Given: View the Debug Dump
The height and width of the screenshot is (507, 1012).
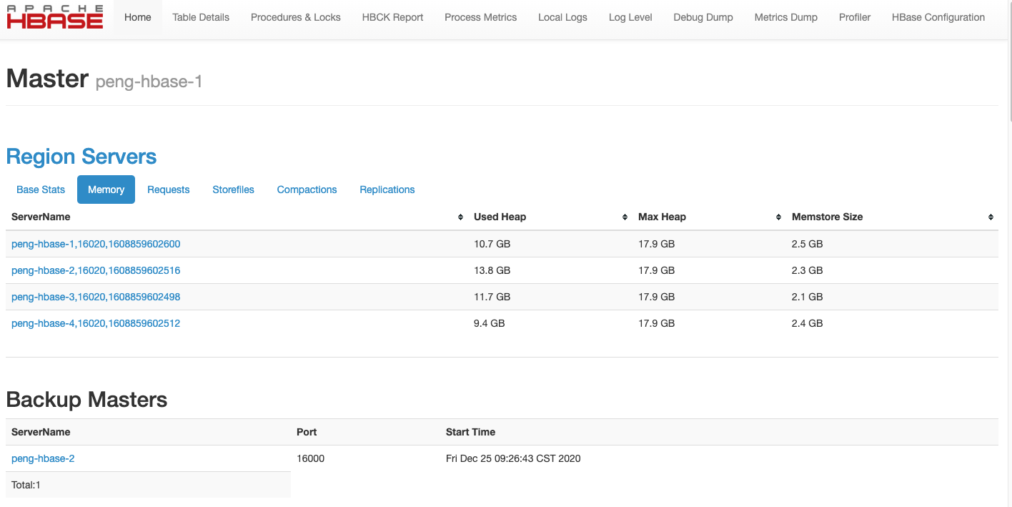Looking at the screenshot, I should (x=703, y=17).
